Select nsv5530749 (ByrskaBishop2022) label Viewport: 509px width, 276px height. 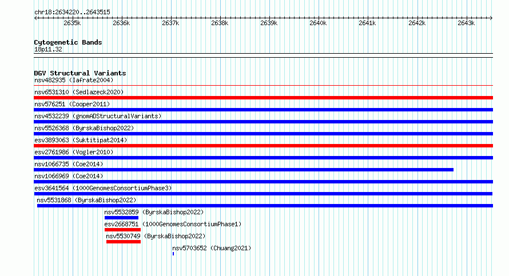(x=156, y=236)
